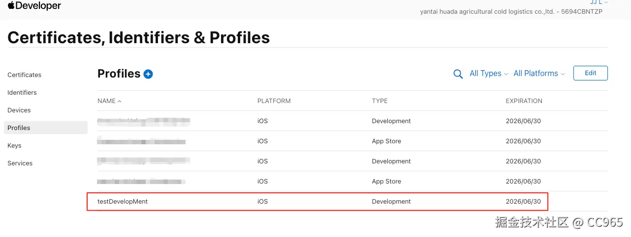631x237 pixels.
Task: Go to Services in sidebar
Action: coord(20,163)
